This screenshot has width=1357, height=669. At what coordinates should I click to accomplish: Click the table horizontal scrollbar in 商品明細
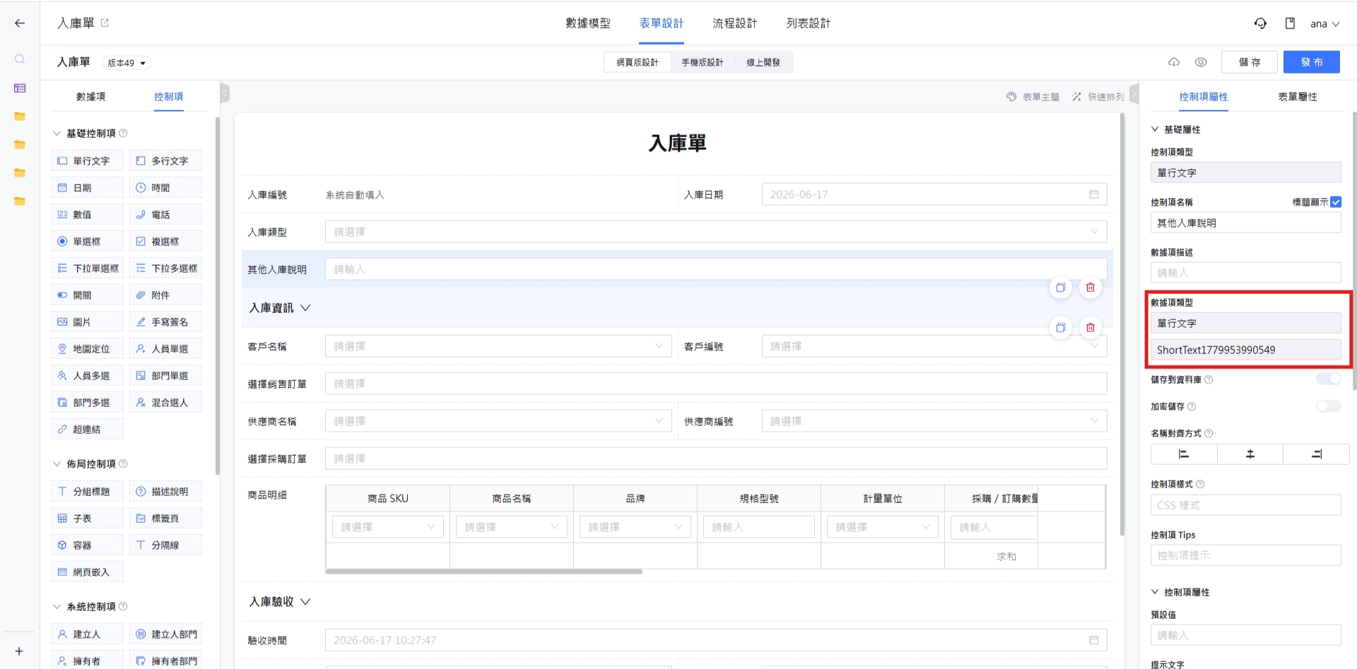484,572
